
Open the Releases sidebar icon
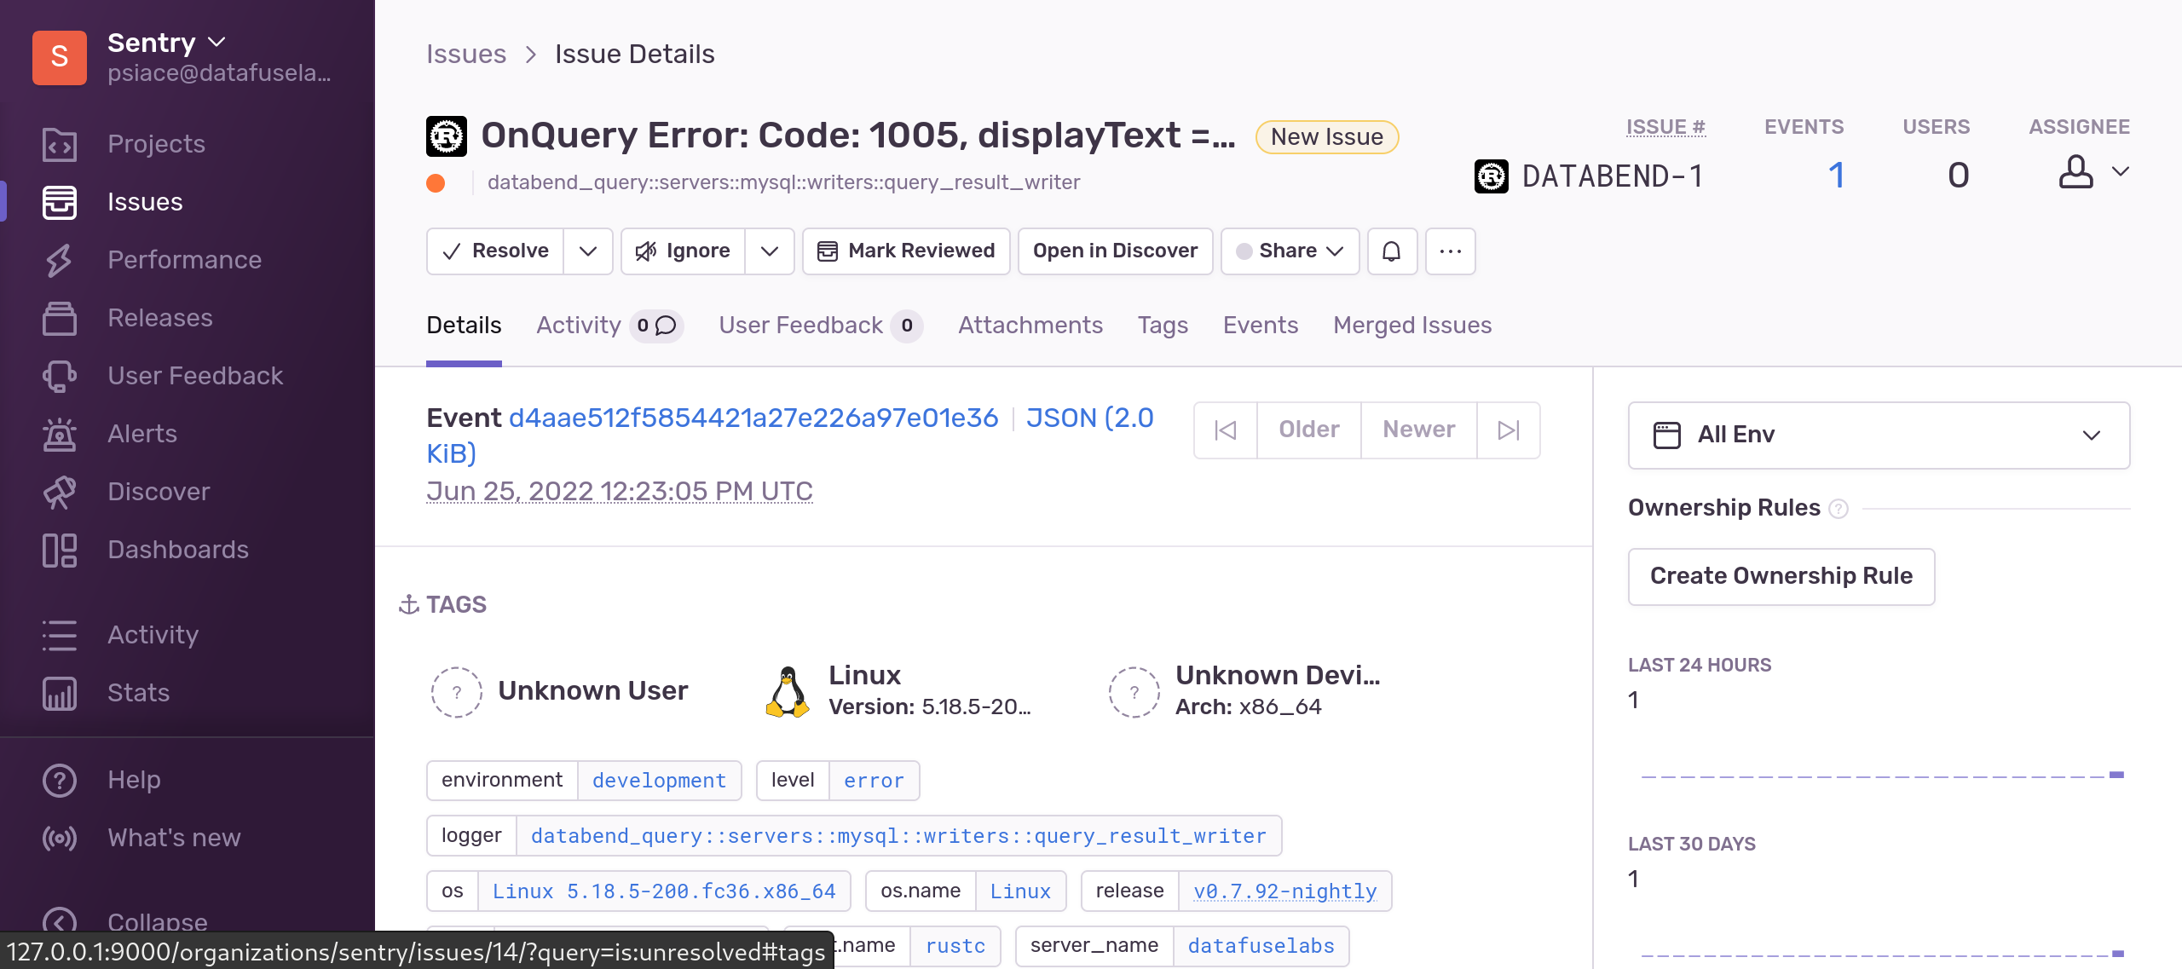point(60,318)
